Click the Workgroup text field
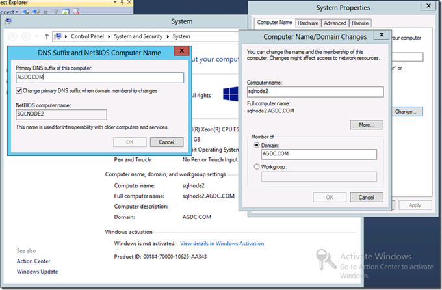The image size is (442, 290). pyautogui.click(x=318, y=177)
